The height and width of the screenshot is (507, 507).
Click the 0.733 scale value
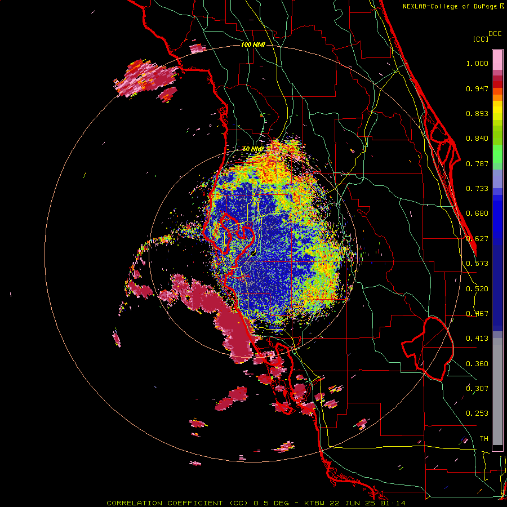point(477,189)
